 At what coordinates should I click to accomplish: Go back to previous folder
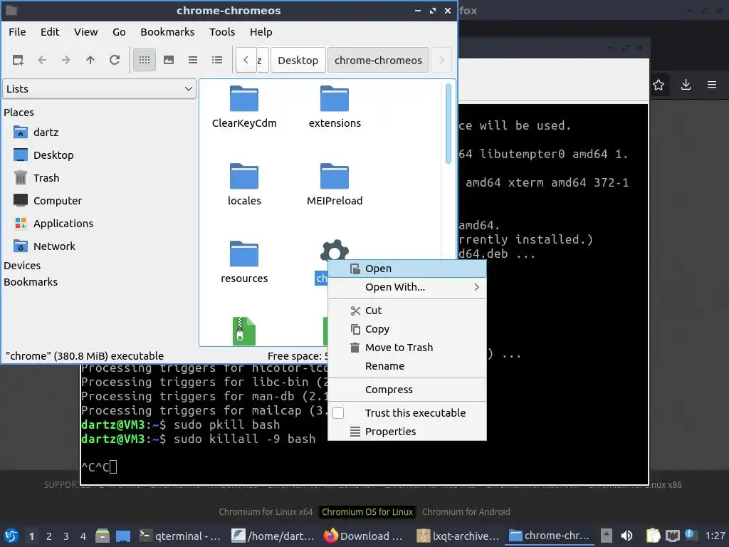42,60
